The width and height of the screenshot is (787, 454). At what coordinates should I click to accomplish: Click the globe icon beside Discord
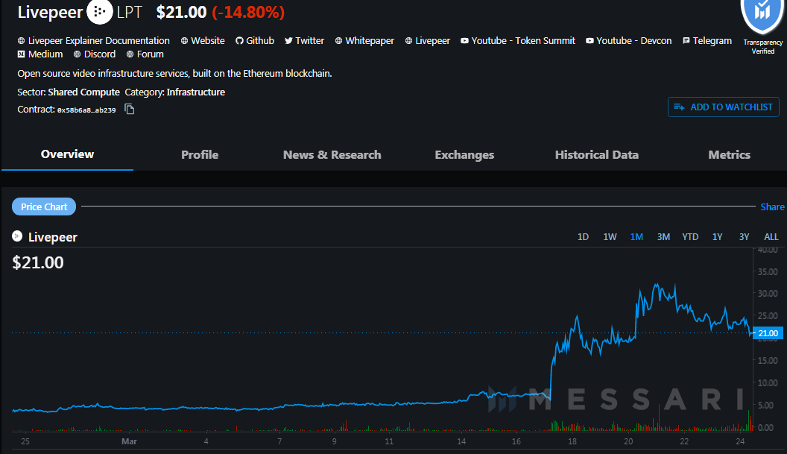click(x=78, y=54)
